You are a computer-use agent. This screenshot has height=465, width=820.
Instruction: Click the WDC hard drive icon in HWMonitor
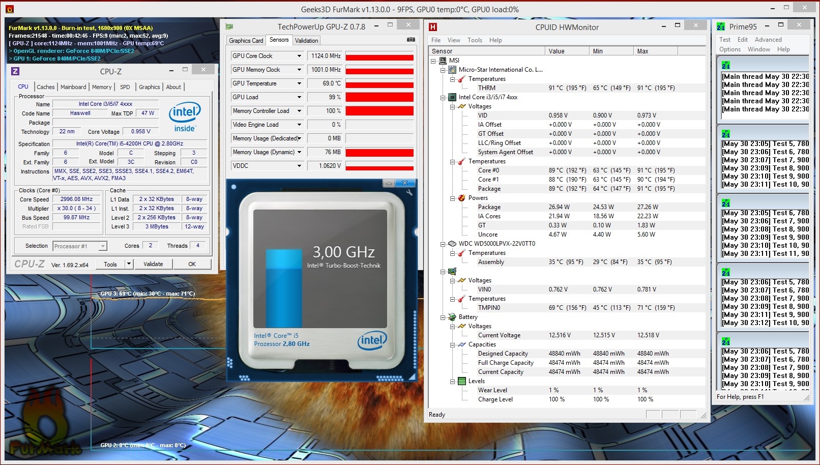click(x=452, y=244)
